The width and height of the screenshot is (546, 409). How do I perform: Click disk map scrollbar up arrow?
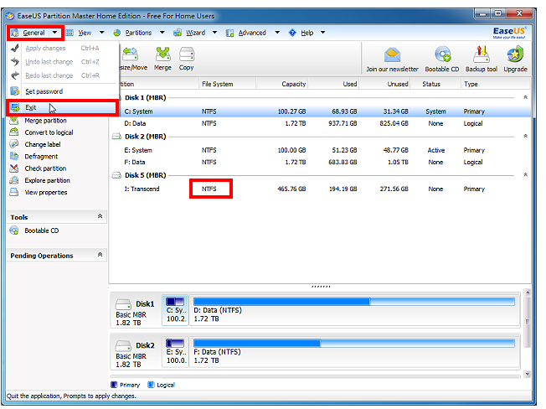click(x=528, y=293)
